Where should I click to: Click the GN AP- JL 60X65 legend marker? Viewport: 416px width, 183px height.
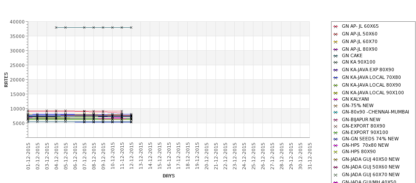click(x=336, y=26)
